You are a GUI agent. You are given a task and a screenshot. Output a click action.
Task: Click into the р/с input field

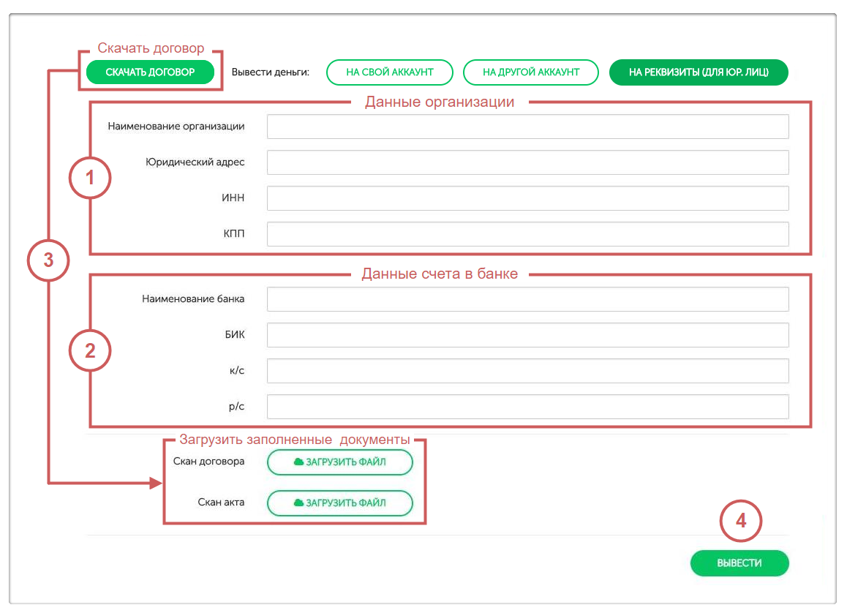point(527,407)
